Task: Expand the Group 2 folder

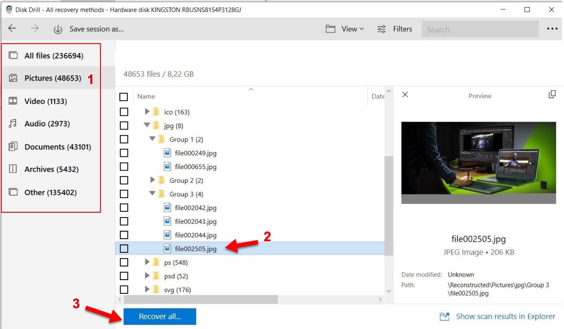Action: tap(152, 180)
